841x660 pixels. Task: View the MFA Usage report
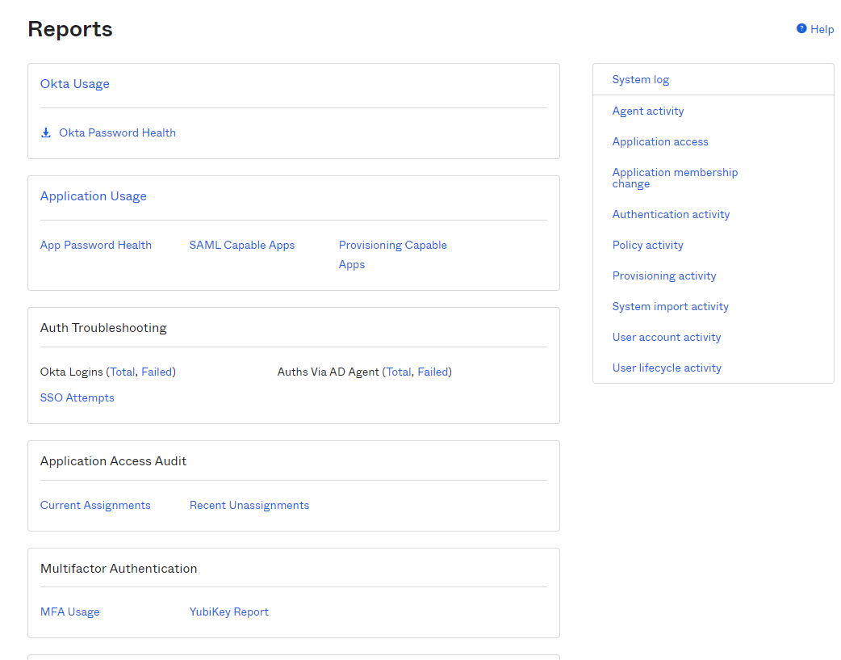(69, 612)
